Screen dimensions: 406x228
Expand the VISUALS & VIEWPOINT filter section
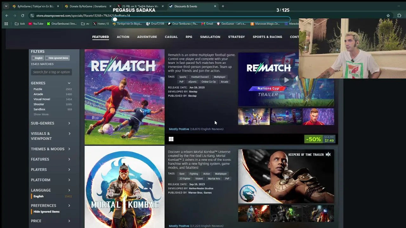coord(51,136)
